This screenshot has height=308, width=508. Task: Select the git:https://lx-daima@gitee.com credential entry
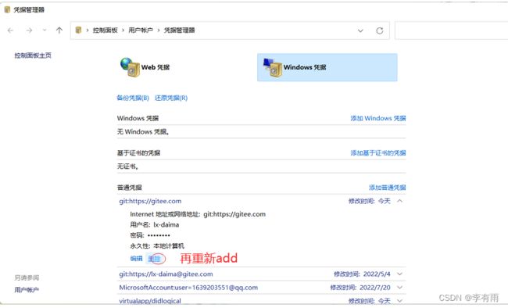click(166, 274)
